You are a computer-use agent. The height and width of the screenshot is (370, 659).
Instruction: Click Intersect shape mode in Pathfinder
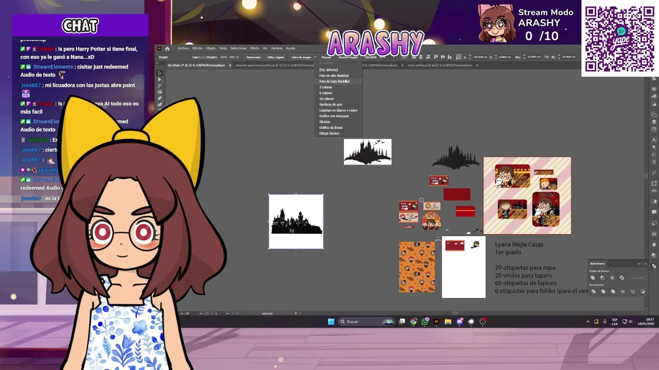tap(612, 277)
